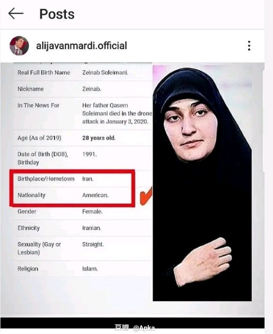Tap the Nickname Zeinab row
Viewport: 273px width, 334px height.
click(83, 89)
